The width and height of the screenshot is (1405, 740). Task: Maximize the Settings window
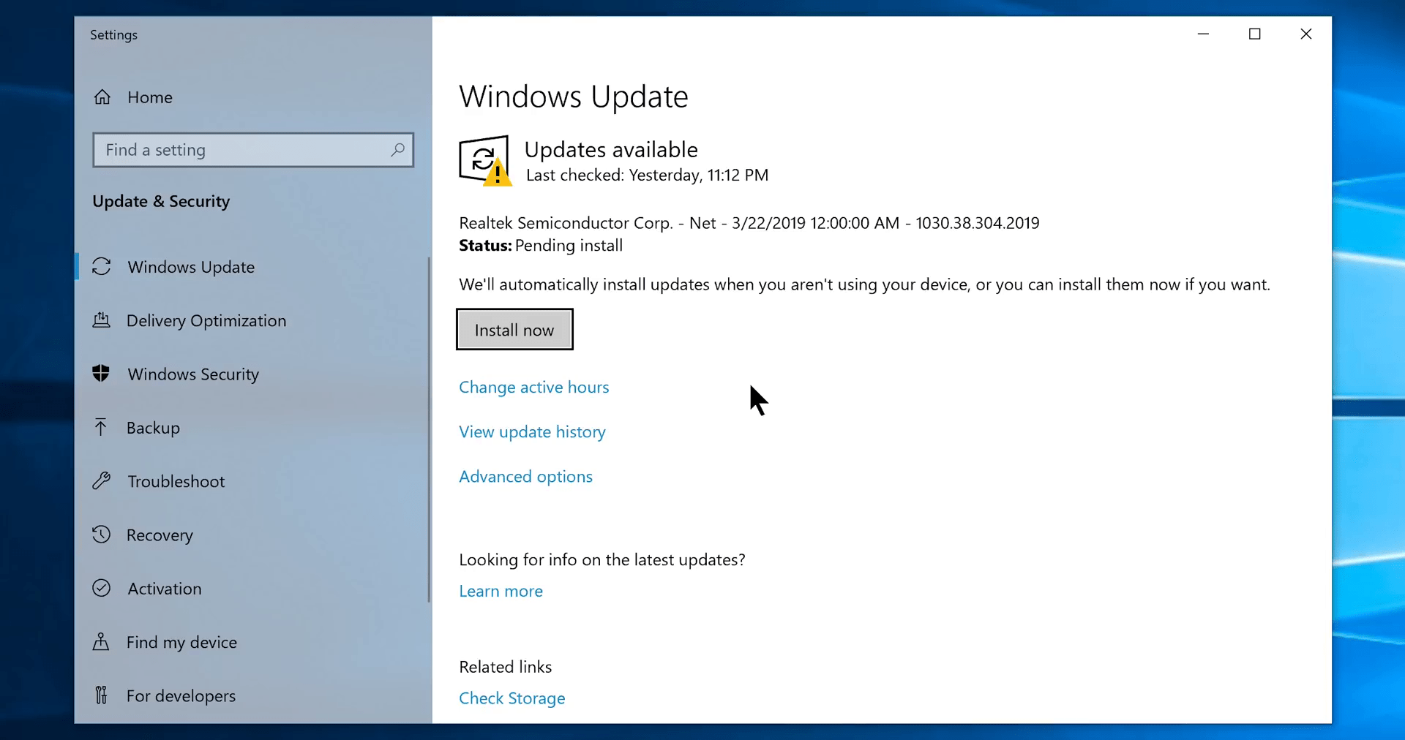(1254, 34)
